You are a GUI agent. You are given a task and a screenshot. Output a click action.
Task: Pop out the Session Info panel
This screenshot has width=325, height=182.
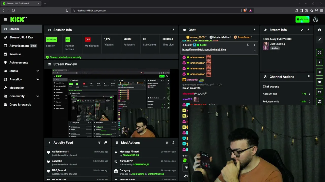(173, 30)
